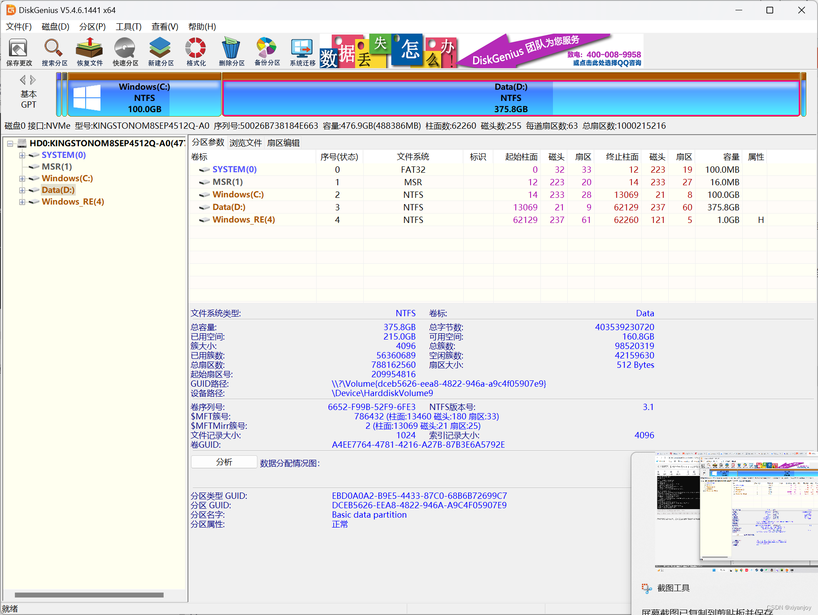Click the Snipping Tool (截图工具) notification icon
The width and height of the screenshot is (818, 615).
click(646, 588)
